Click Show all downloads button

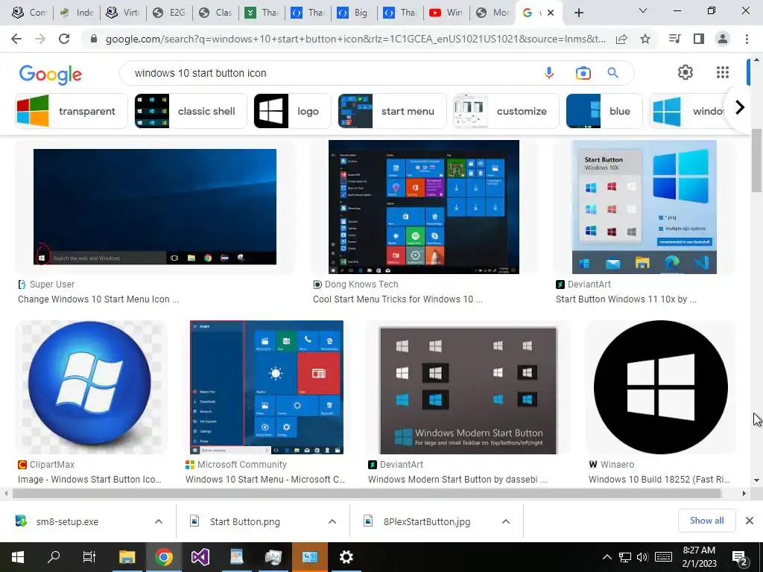(x=706, y=521)
